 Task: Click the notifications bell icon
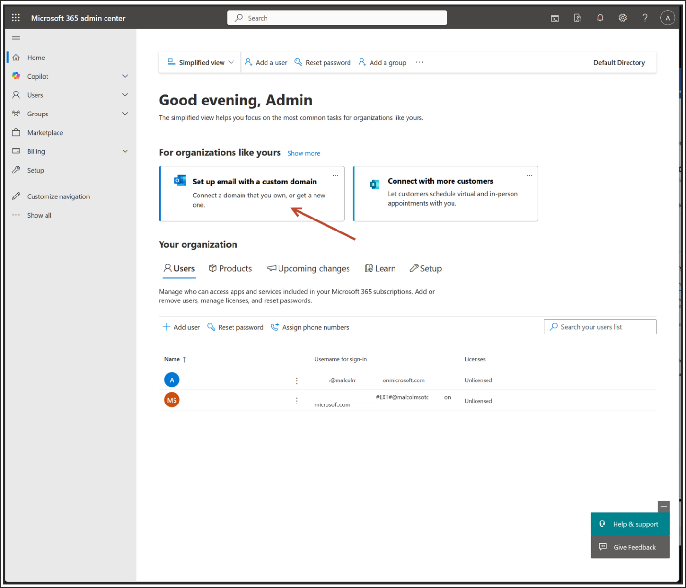pyautogui.click(x=600, y=18)
